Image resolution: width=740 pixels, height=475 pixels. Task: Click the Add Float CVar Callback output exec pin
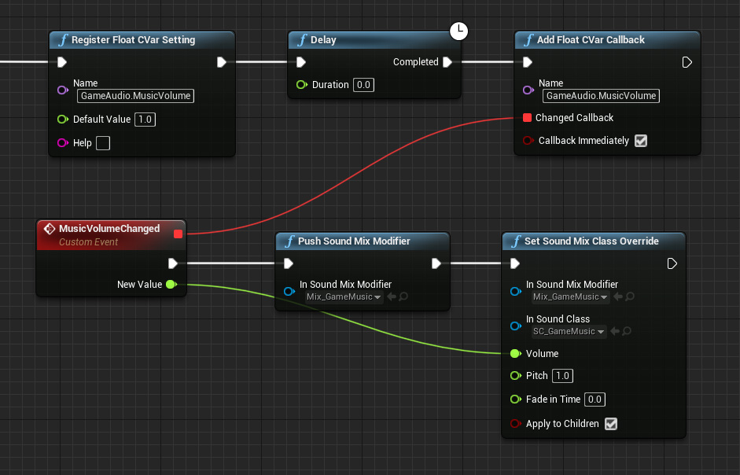[x=687, y=62]
